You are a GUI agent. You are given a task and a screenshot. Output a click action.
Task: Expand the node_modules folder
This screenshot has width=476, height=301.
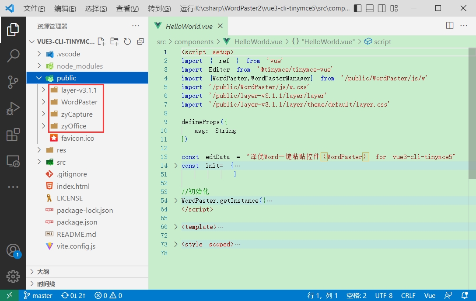click(x=80, y=66)
